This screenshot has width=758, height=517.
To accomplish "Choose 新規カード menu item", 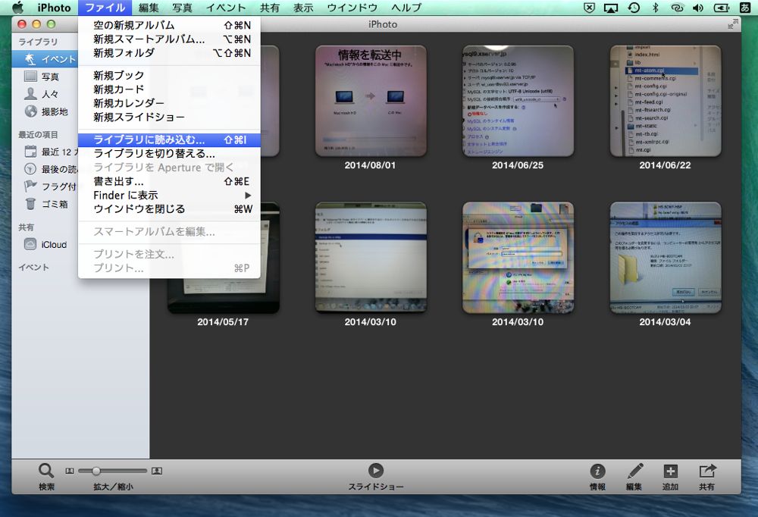I will click(x=169, y=89).
